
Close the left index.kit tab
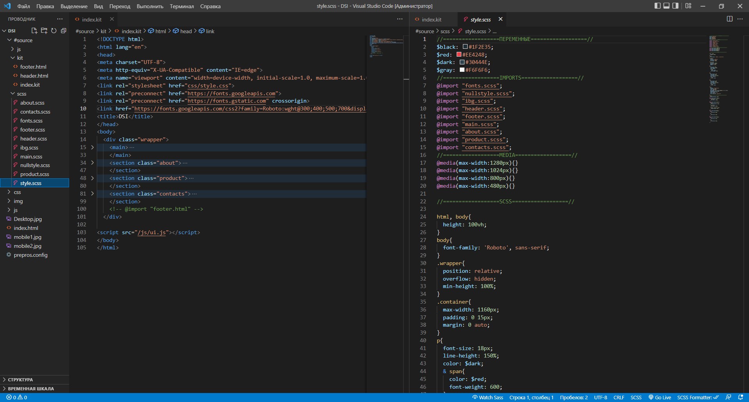tap(112, 19)
